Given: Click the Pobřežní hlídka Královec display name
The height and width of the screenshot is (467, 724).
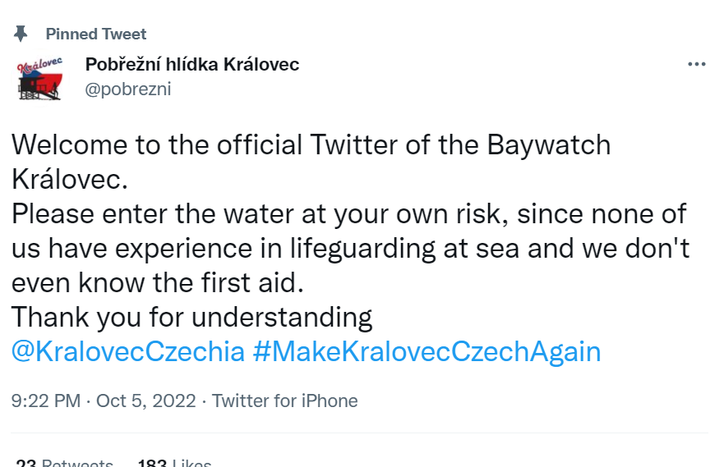Looking at the screenshot, I should (192, 64).
